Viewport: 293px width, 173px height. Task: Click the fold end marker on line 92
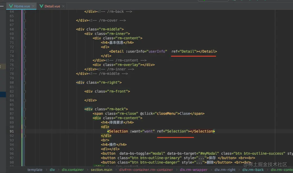tap(25, 136)
